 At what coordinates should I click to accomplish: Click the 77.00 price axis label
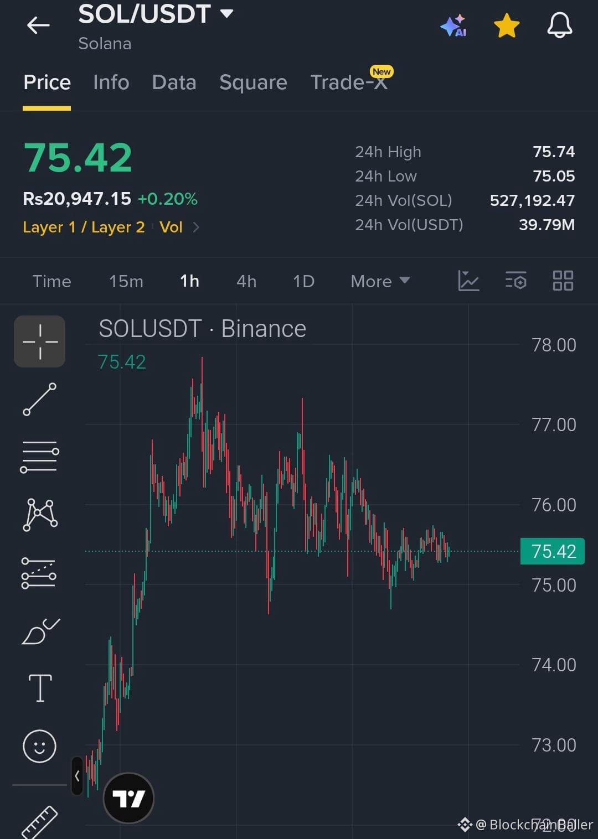tap(554, 424)
